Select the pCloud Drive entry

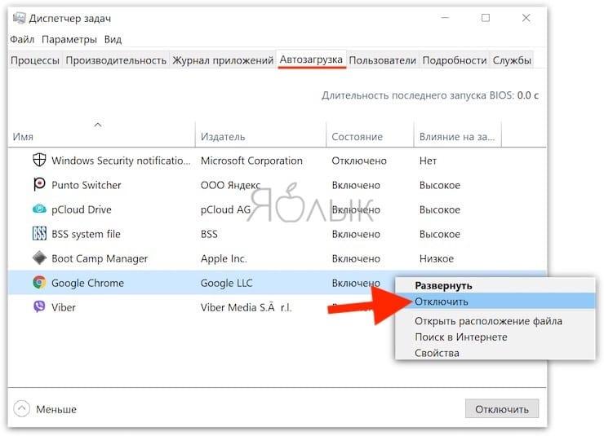(82, 209)
